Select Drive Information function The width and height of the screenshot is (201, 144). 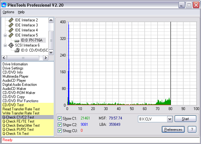coord(15,64)
